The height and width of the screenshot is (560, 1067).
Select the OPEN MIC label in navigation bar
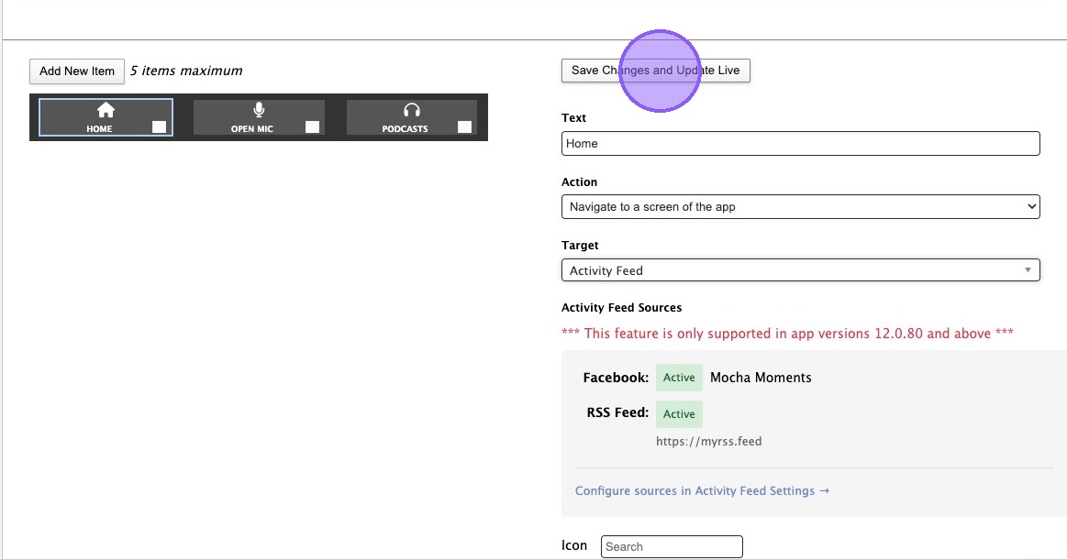[252, 129]
